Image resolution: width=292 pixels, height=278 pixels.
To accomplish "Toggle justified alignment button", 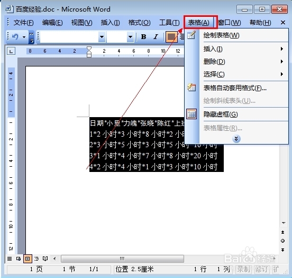I will pos(171,36).
